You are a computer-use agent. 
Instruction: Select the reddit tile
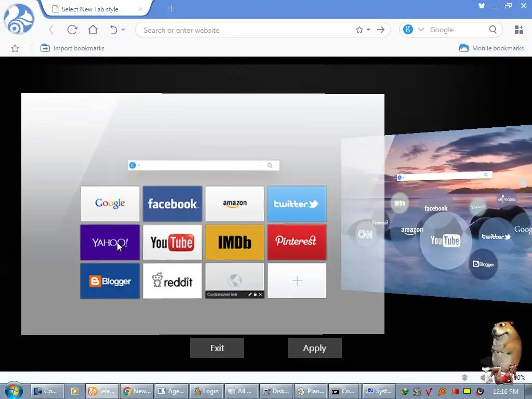coord(172,281)
